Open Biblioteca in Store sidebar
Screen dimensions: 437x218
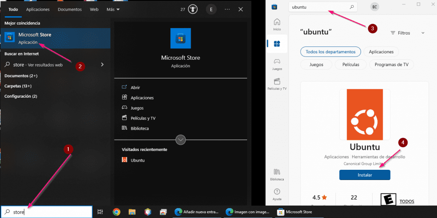(x=277, y=175)
